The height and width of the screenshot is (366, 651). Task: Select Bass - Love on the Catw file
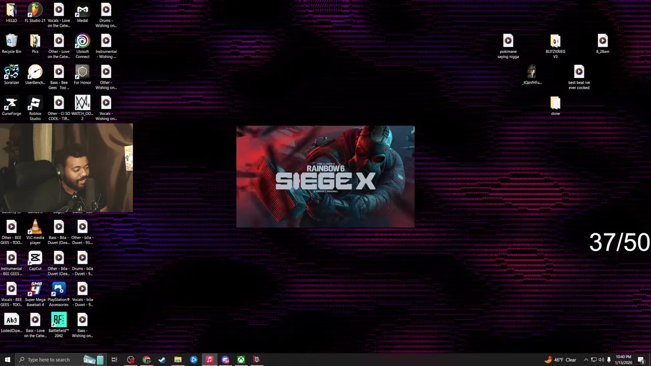click(35, 326)
